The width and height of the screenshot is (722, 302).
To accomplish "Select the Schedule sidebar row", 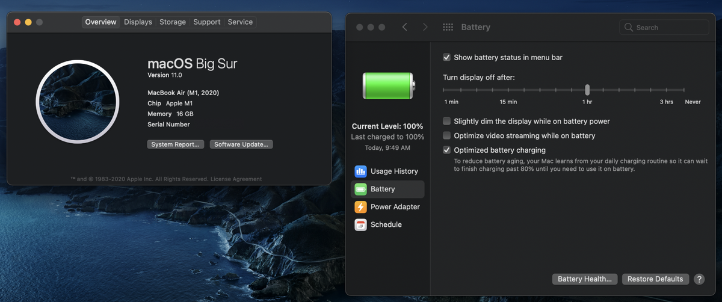I will coord(387,224).
